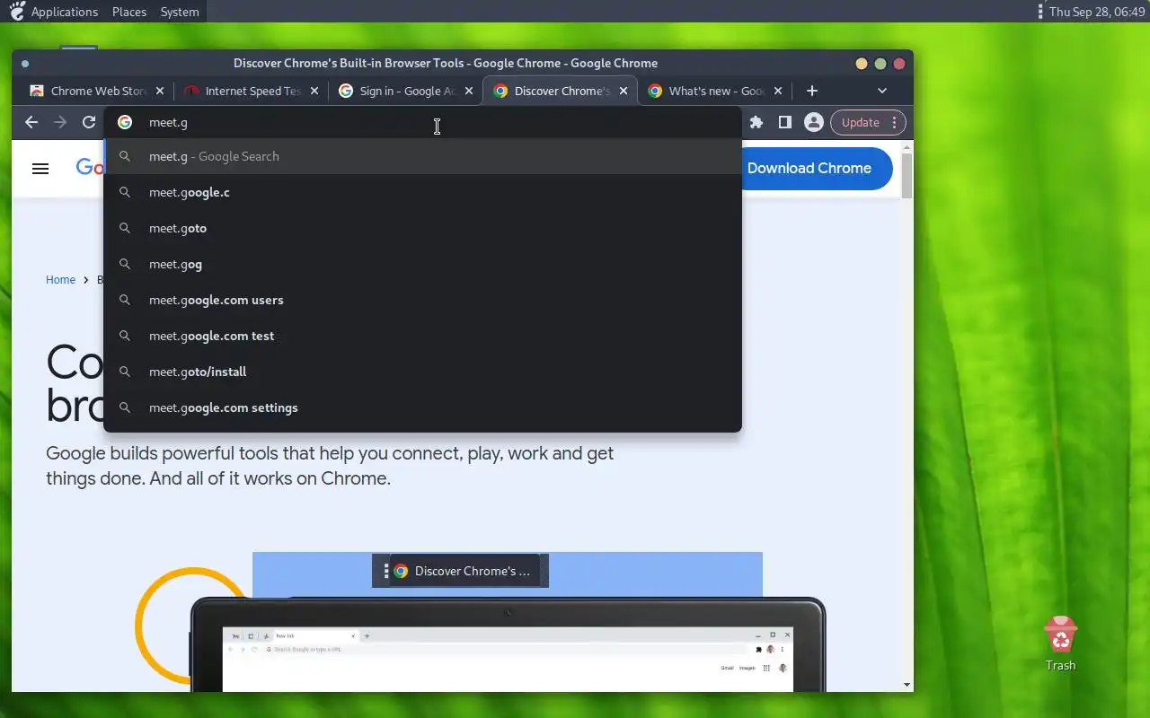Click the address bar containing meet.g
This screenshot has width=1150, height=718.
422,122
